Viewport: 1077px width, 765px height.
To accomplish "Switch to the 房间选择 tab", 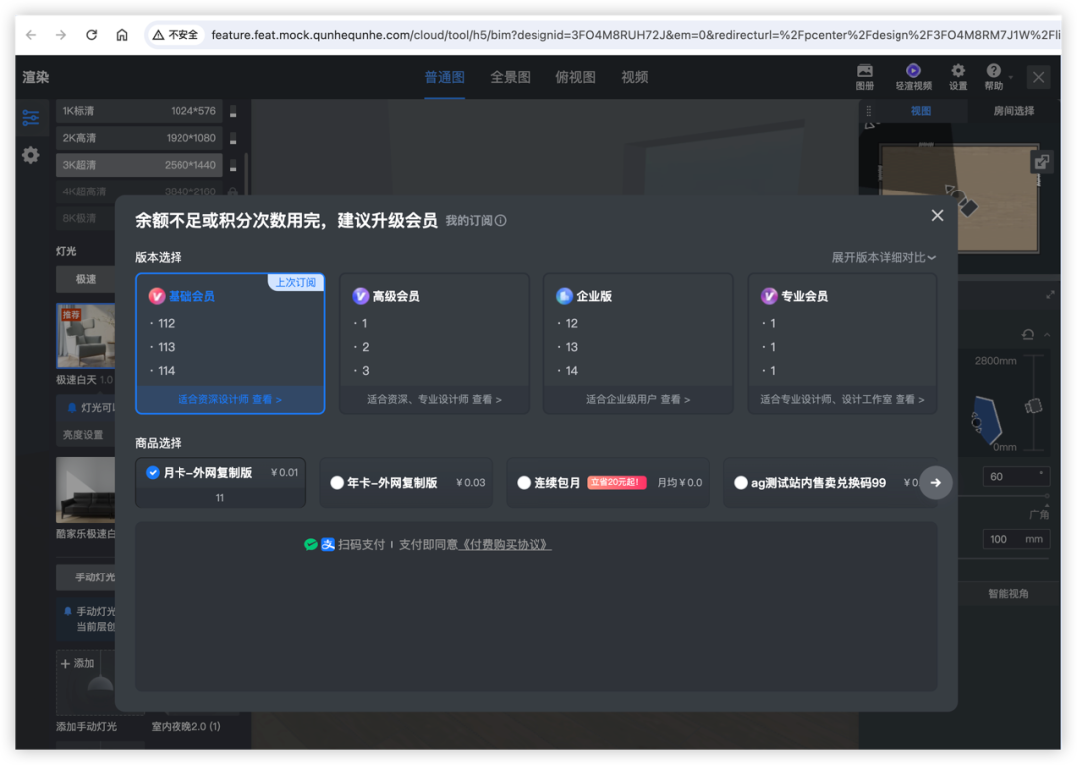I will tap(1014, 111).
